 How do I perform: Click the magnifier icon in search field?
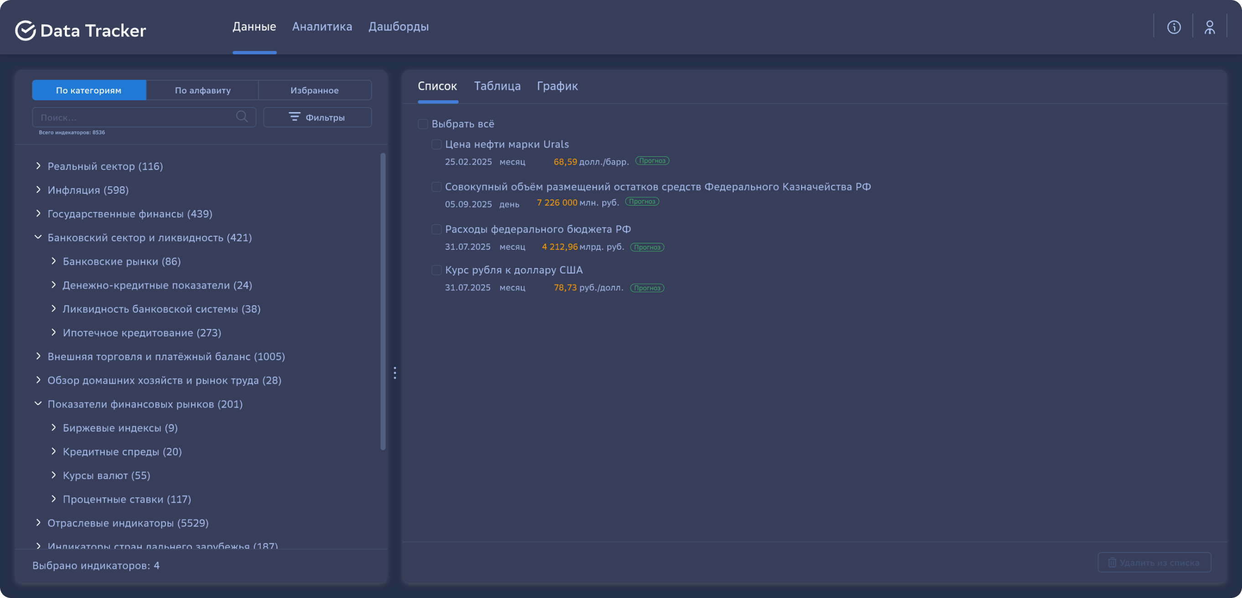(x=242, y=117)
